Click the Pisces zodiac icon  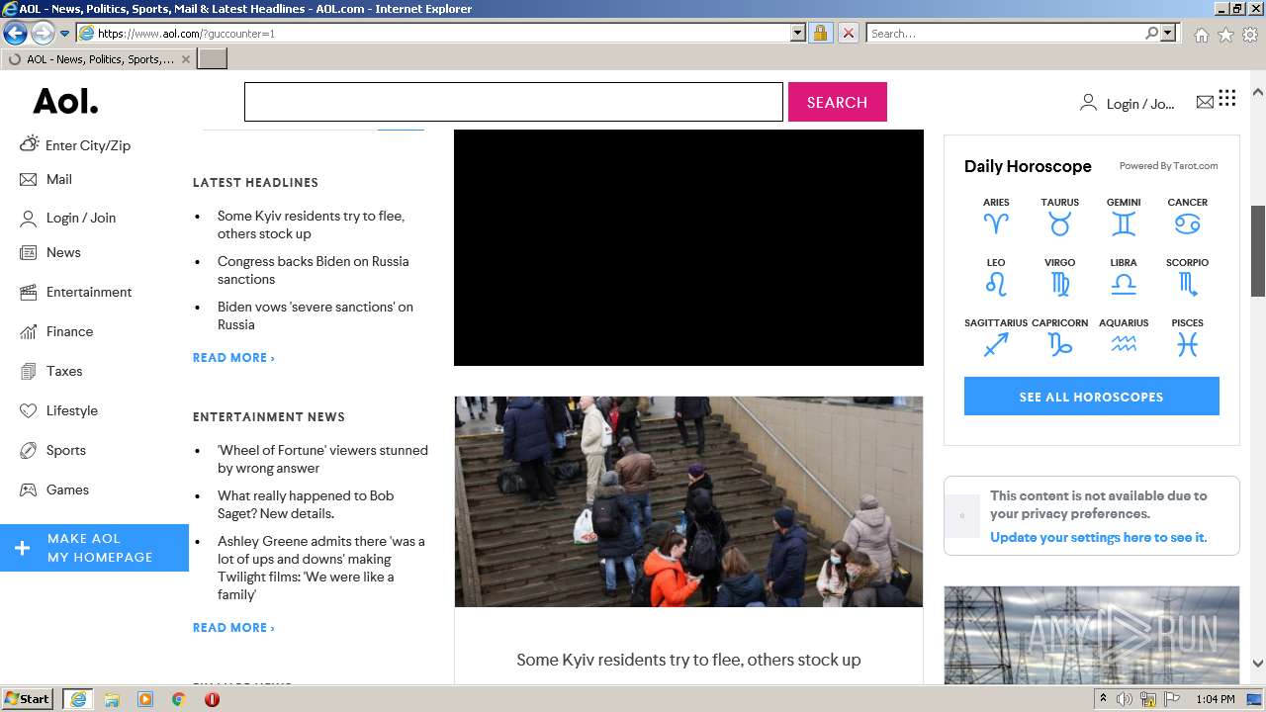pos(1187,344)
